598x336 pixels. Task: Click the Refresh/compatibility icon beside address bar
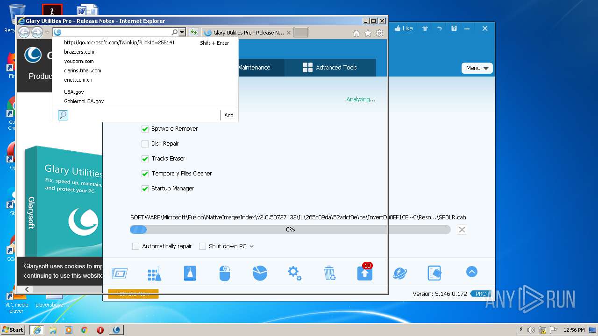click(193, 32)
